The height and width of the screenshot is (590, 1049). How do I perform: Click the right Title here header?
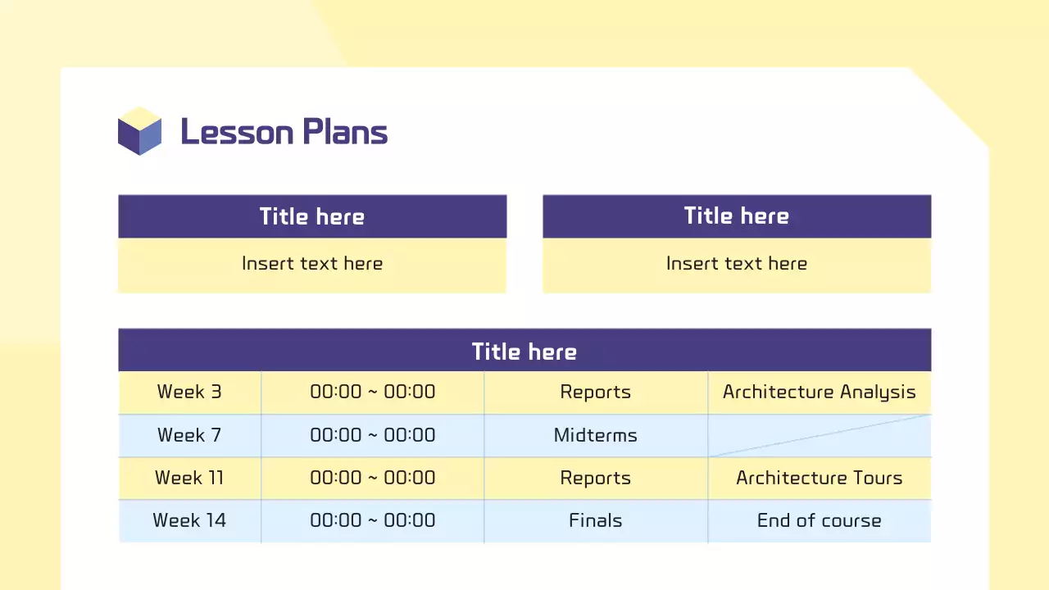coord(737,216)
